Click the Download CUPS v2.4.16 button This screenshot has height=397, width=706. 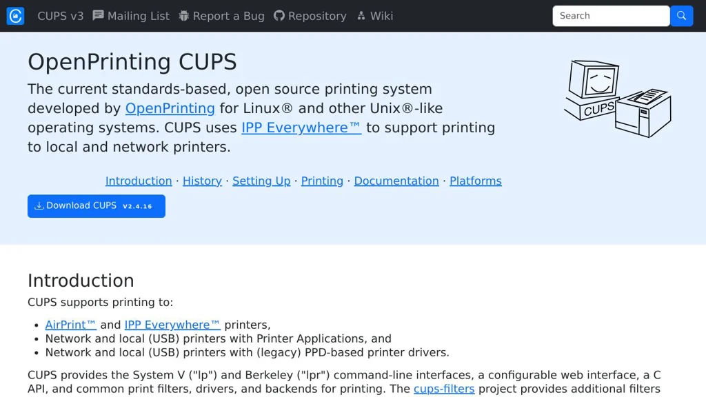point(97,206)
